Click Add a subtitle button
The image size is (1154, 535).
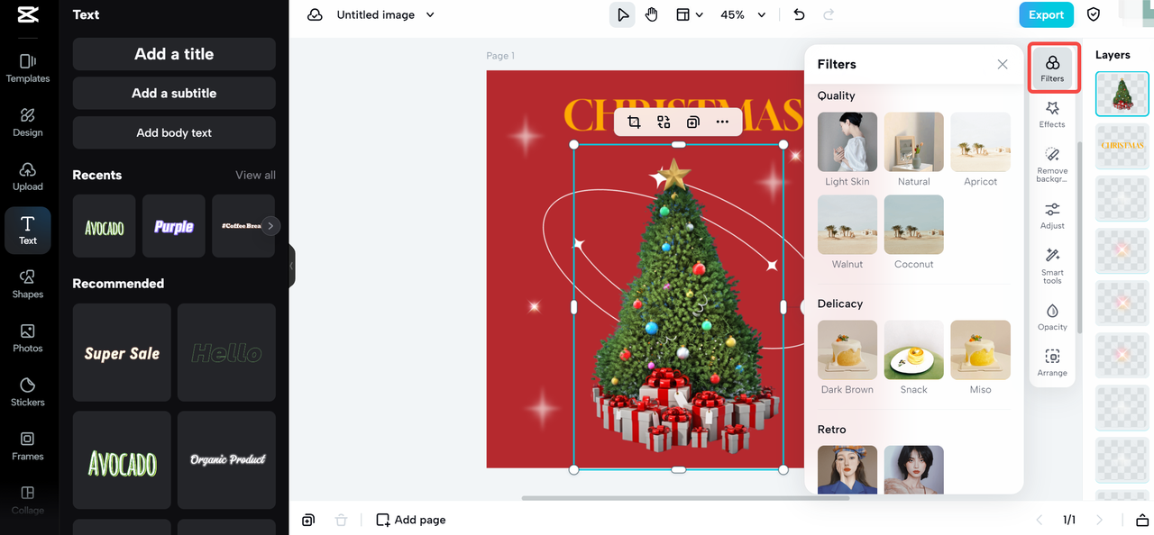point(174,93)
